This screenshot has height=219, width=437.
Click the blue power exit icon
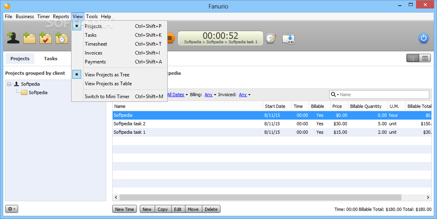(x=423, y=38)
